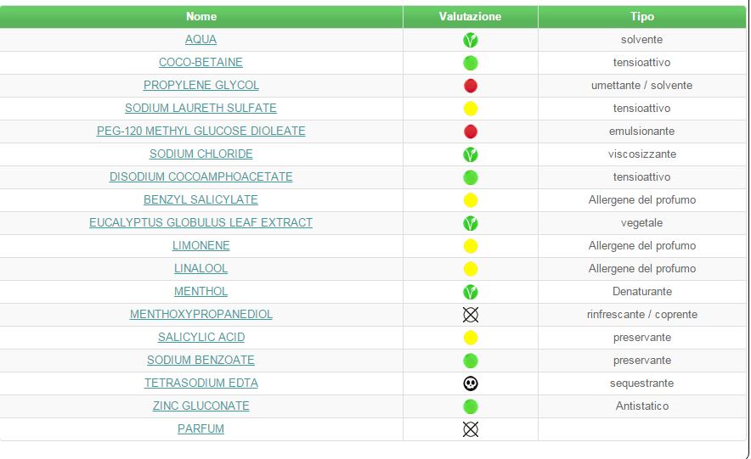The height and width of the screenshot is (459, 751).
Task: Select 'preservante' in SODIUM BENZOATE row
Action: [641, 361]
